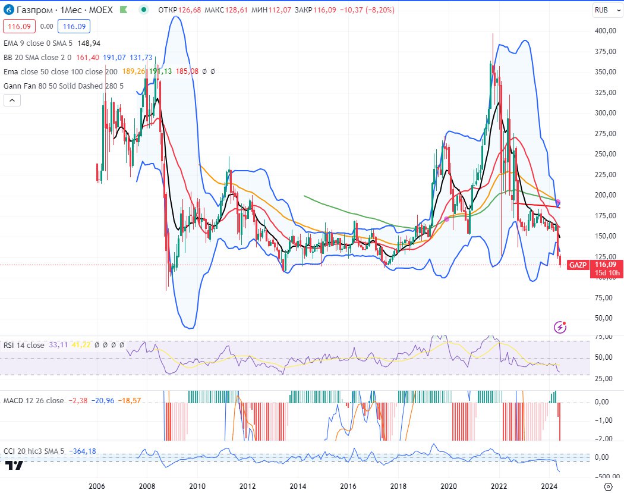Click the pink crossover marker near 2020
Viewport: 624px width, 493px height.
(446, 219)
